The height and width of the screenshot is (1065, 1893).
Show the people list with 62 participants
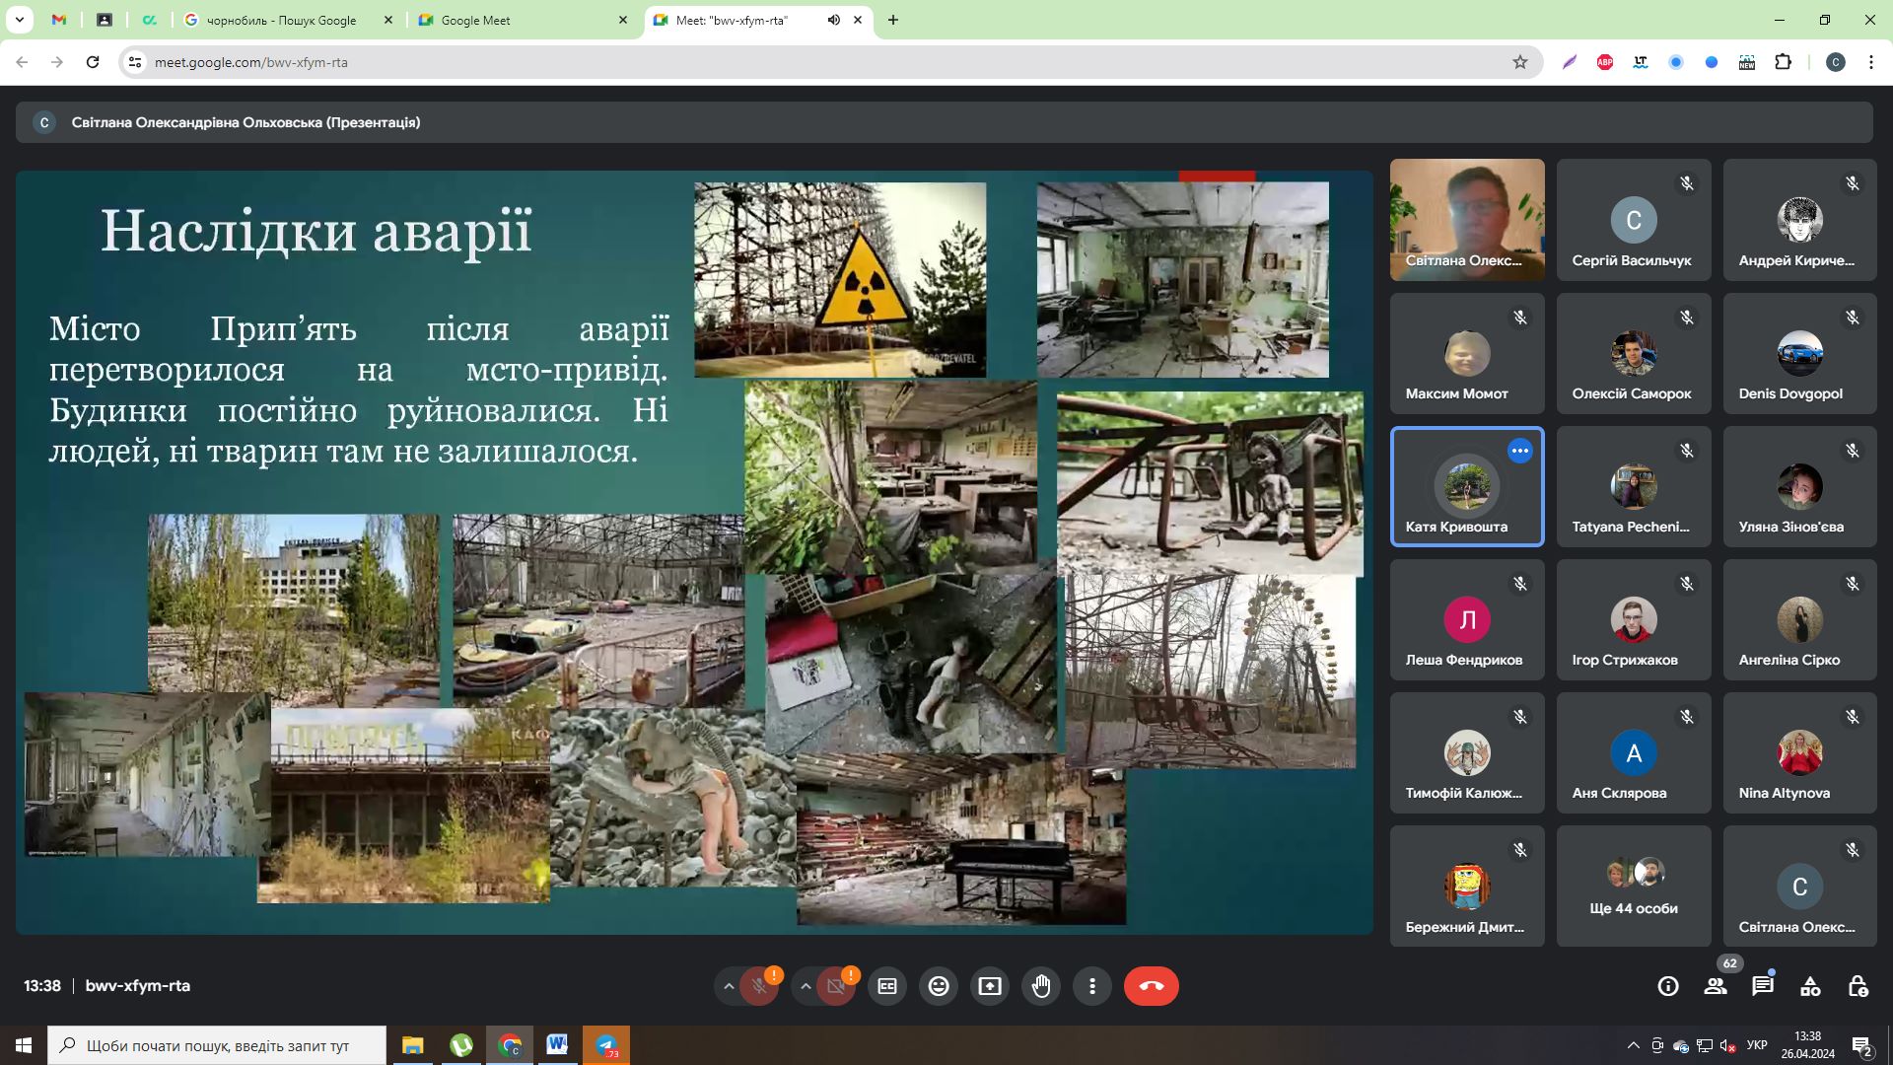pyautogui.click(x=1716, y=986)
